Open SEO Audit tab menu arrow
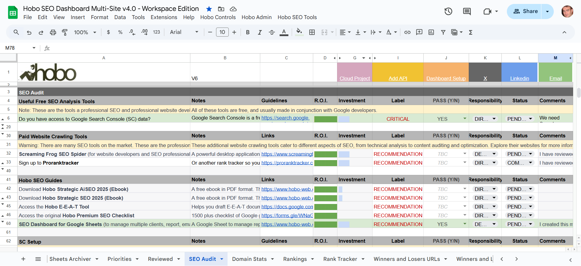The width and height of the screenshot is (581, 266). 222,259
